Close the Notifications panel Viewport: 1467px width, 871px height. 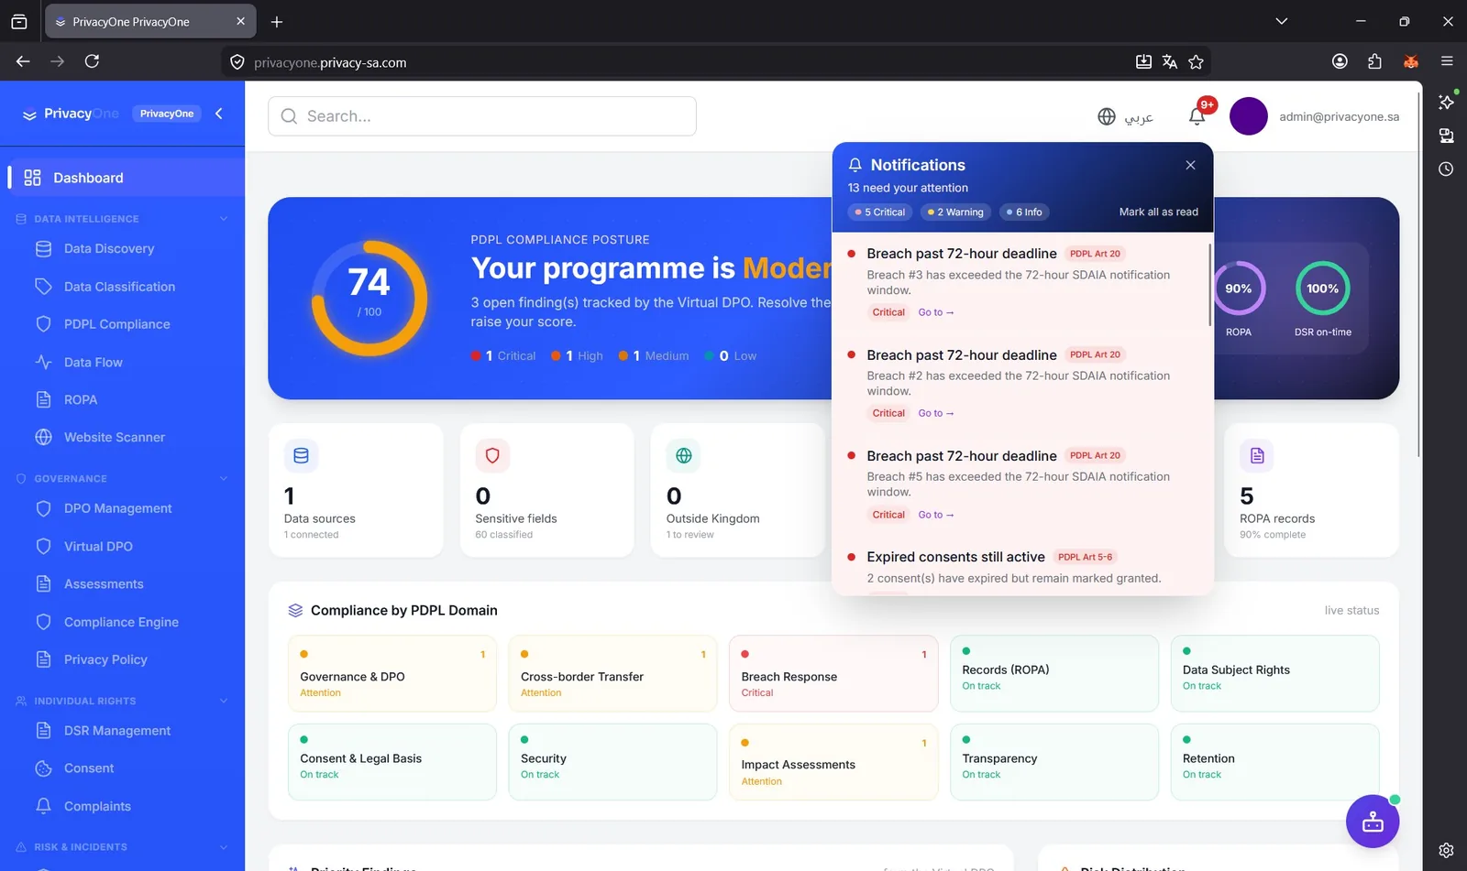tap(1190, 165)
